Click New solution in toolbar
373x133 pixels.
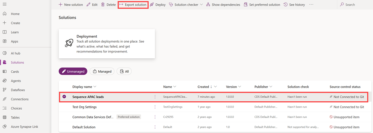click(x=71, y=4)
